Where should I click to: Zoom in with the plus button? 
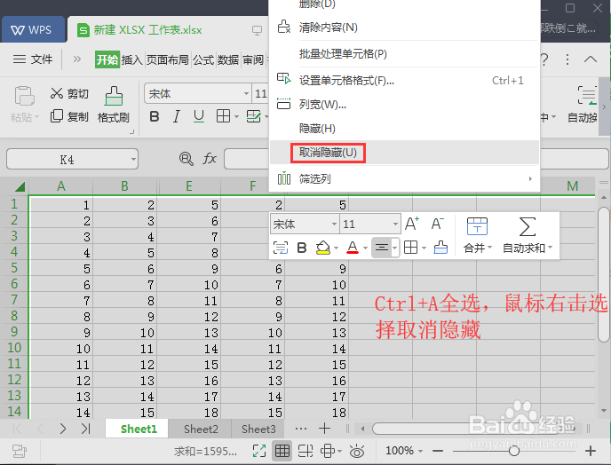point(591,451)
